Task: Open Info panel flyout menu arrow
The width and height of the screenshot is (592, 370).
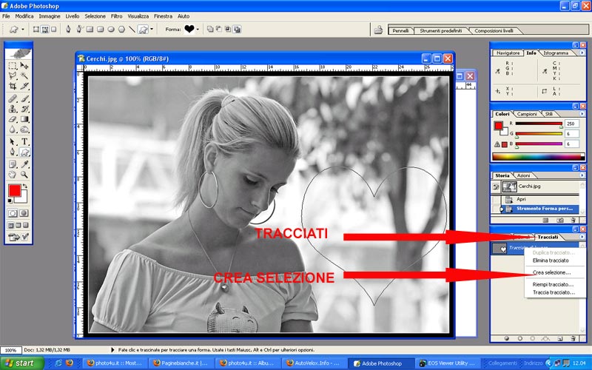Action: [x=582, y=53]
